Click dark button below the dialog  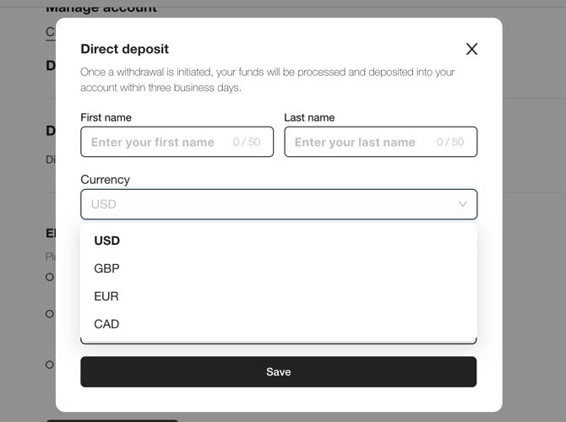tap(112, 419)
